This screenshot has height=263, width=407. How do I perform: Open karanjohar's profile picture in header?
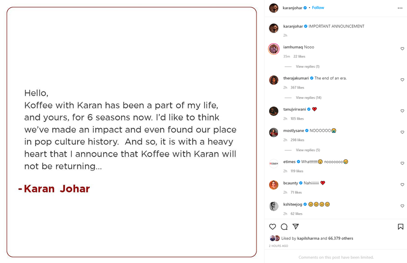pyautogui.click(x=274, y=8)
